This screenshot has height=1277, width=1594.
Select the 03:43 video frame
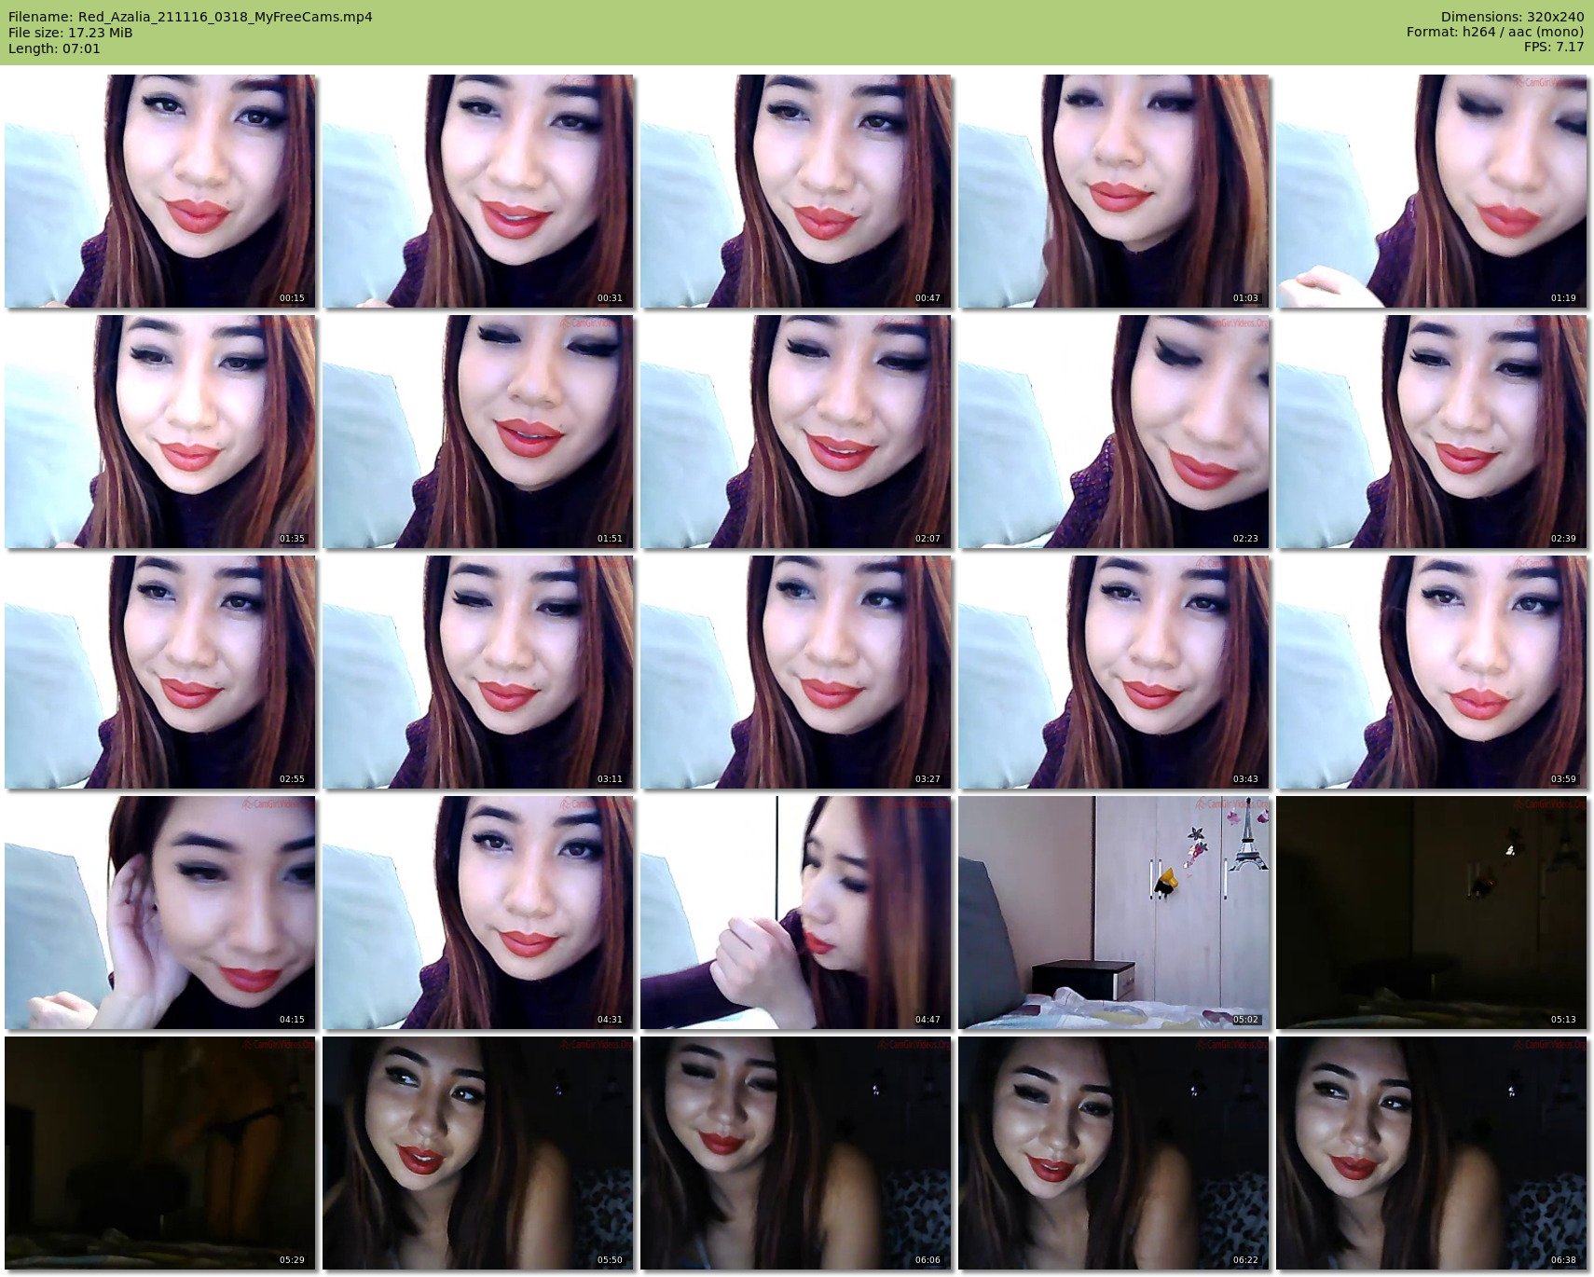1114,672
